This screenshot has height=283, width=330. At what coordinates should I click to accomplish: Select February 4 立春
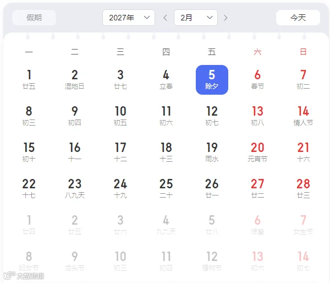[x=166, y=80]
